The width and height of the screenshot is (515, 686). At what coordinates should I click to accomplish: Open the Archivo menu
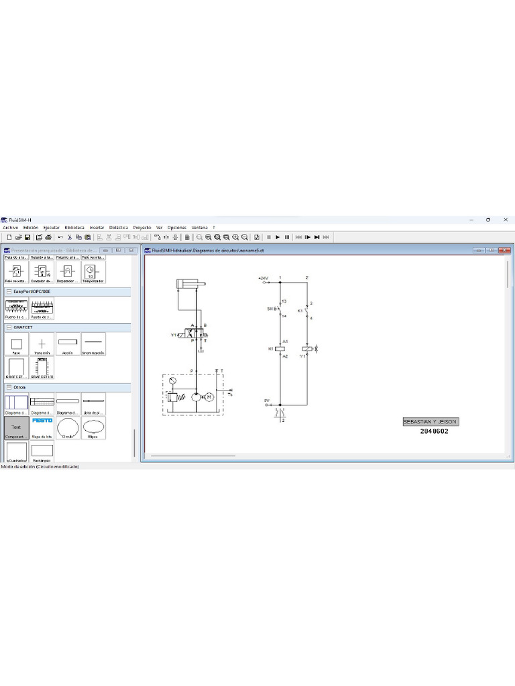click(11, 228)
